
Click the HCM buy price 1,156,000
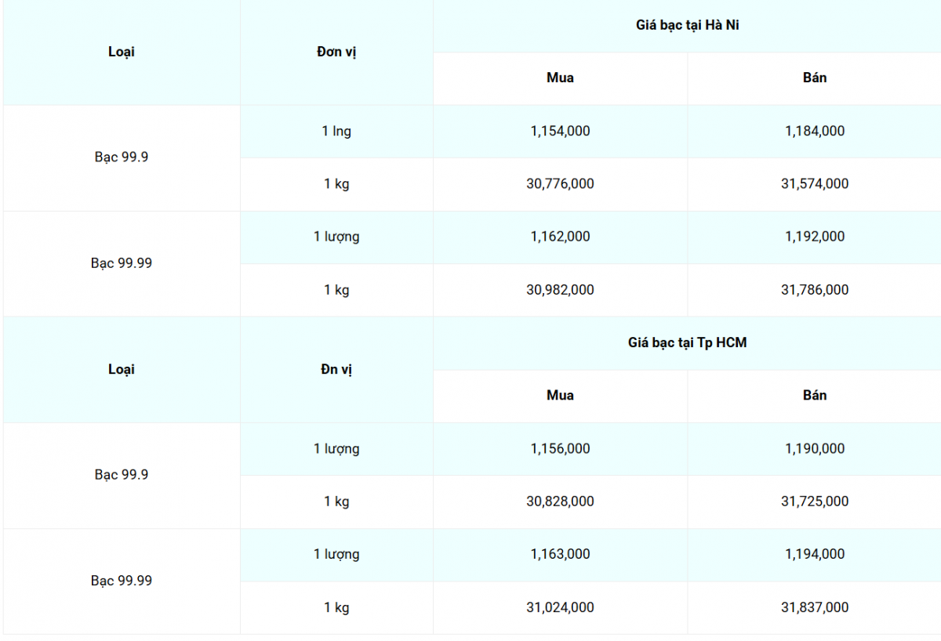click(560, 448)
